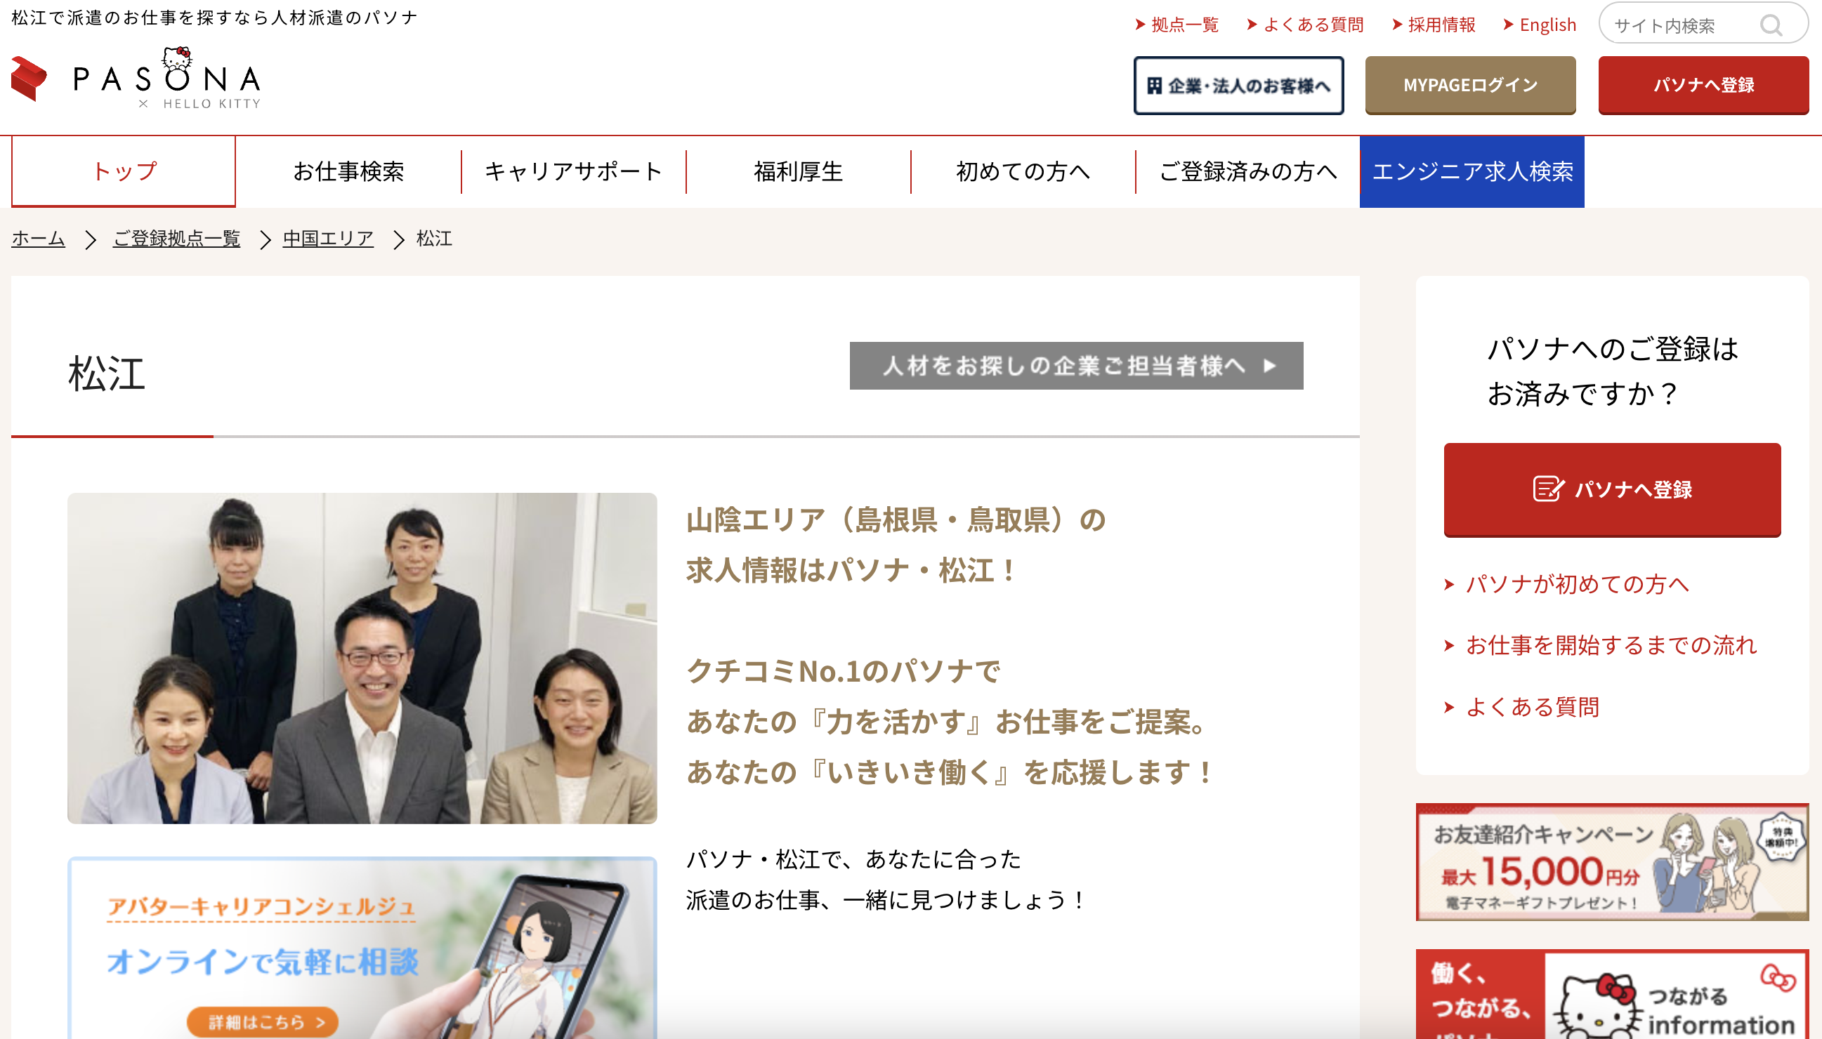This screenshot has width=1822, height=1039.
Task: Click 人材をお探しの企業ご担当者様へ button
Action: click(x=1076, y=366)
